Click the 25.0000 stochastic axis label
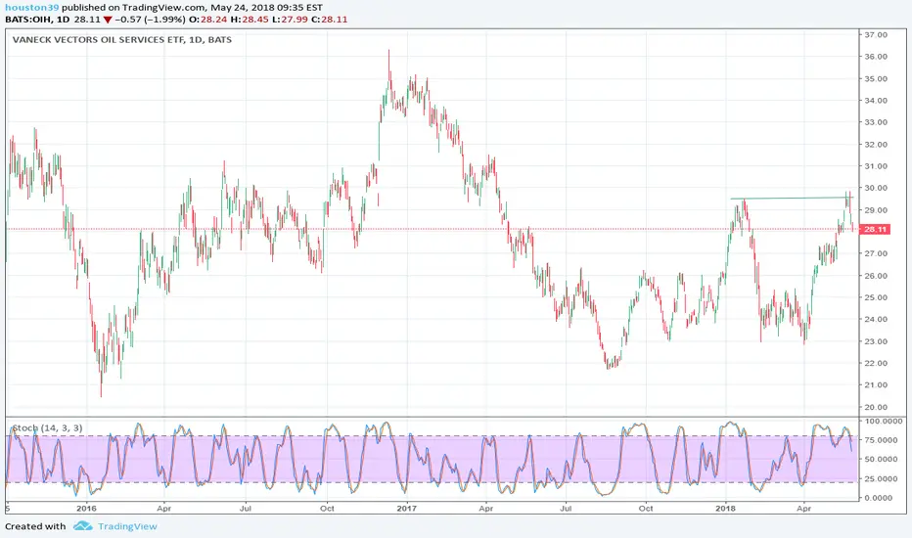Viewport: 912px width, 538px height. click(x=882, y=478)
